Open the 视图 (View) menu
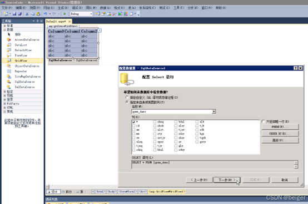 coord(35,8)
